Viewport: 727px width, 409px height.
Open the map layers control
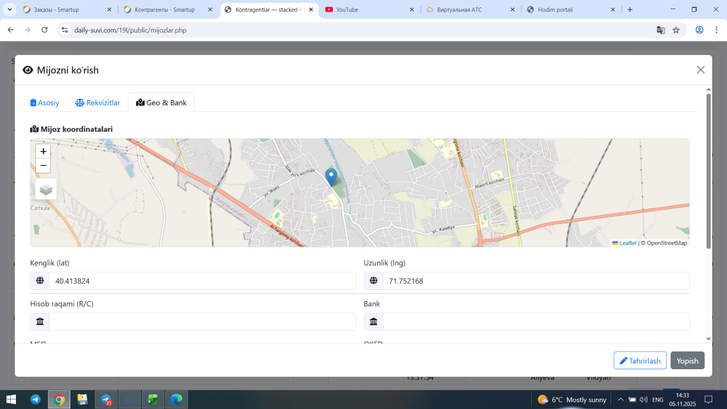click(x=46, y=189)
